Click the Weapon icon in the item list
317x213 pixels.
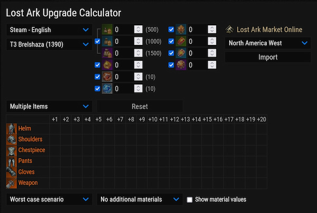point(12,182)
